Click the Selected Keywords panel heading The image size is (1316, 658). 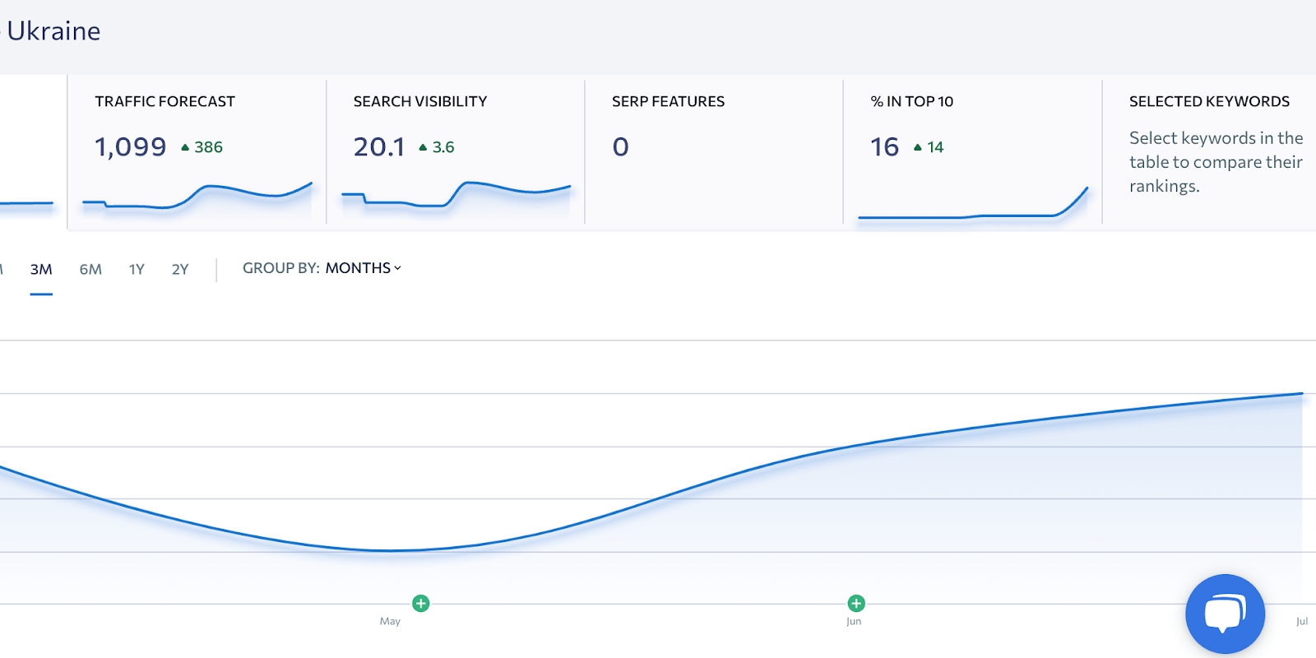point(1209,101)
